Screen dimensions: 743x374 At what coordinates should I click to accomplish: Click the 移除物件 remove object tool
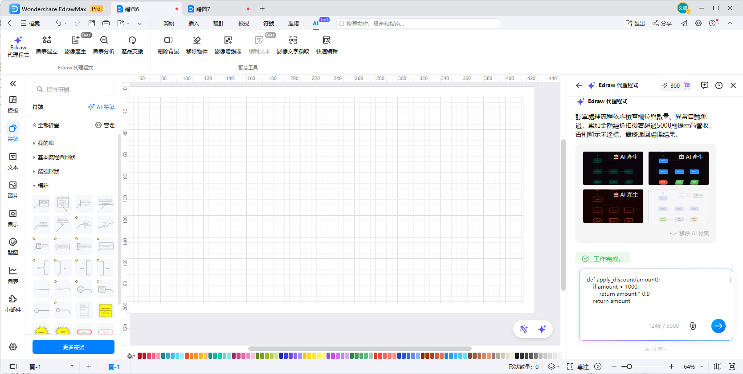tap(196, 45)
